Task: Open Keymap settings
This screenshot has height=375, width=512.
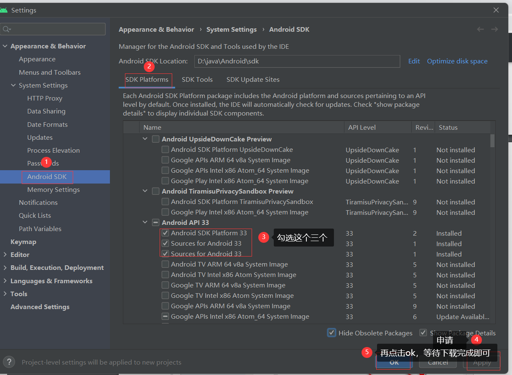Action: [23, 242]
